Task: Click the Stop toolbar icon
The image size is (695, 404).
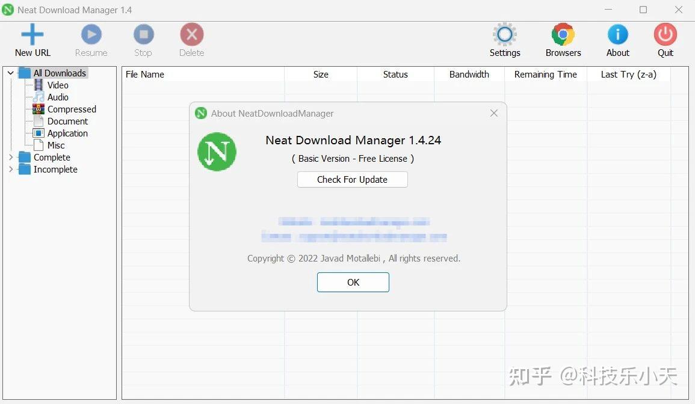Action: click(144, 34)
